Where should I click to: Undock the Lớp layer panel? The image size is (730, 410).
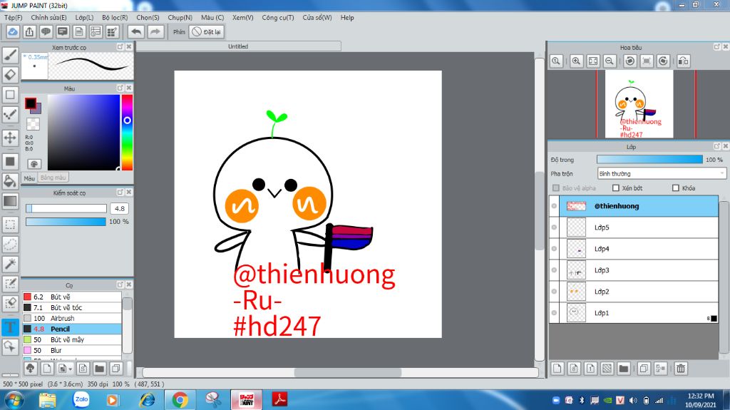pos(717,146)
